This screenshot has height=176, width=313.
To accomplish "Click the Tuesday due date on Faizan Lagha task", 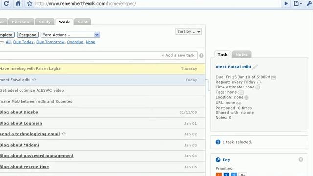I will click(189, 69).
